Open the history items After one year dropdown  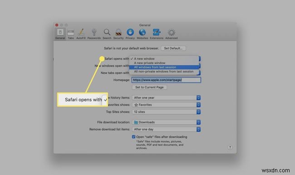click(x=166, y=98)
